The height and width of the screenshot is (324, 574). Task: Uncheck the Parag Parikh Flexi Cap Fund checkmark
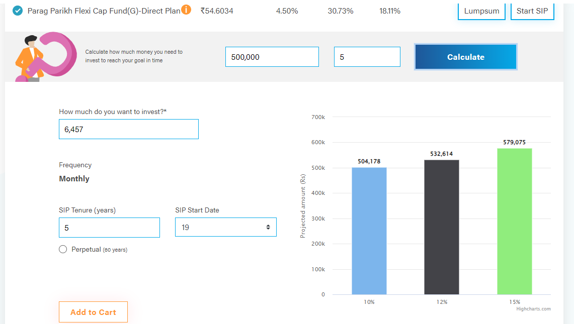(x=18, y=11)
